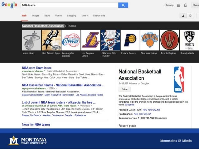Open NBA.com Team Index result
199x149 pixels.
tap(37, 68)
